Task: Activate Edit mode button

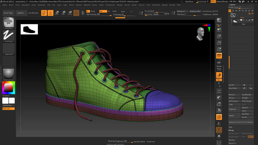Action: click(x=44, y=13)
